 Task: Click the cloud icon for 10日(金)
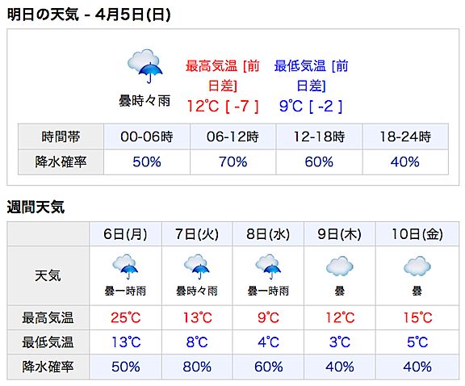[x=417, y=266]
